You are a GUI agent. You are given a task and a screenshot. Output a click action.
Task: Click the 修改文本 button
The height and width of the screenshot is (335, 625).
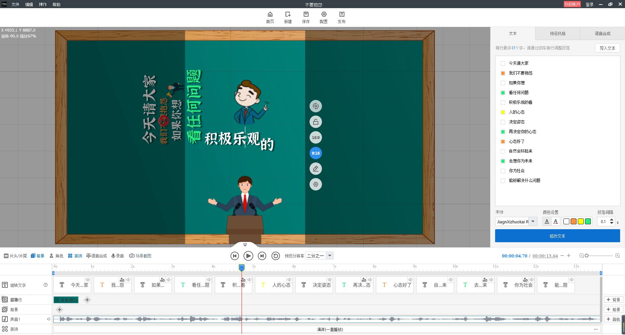557,236
